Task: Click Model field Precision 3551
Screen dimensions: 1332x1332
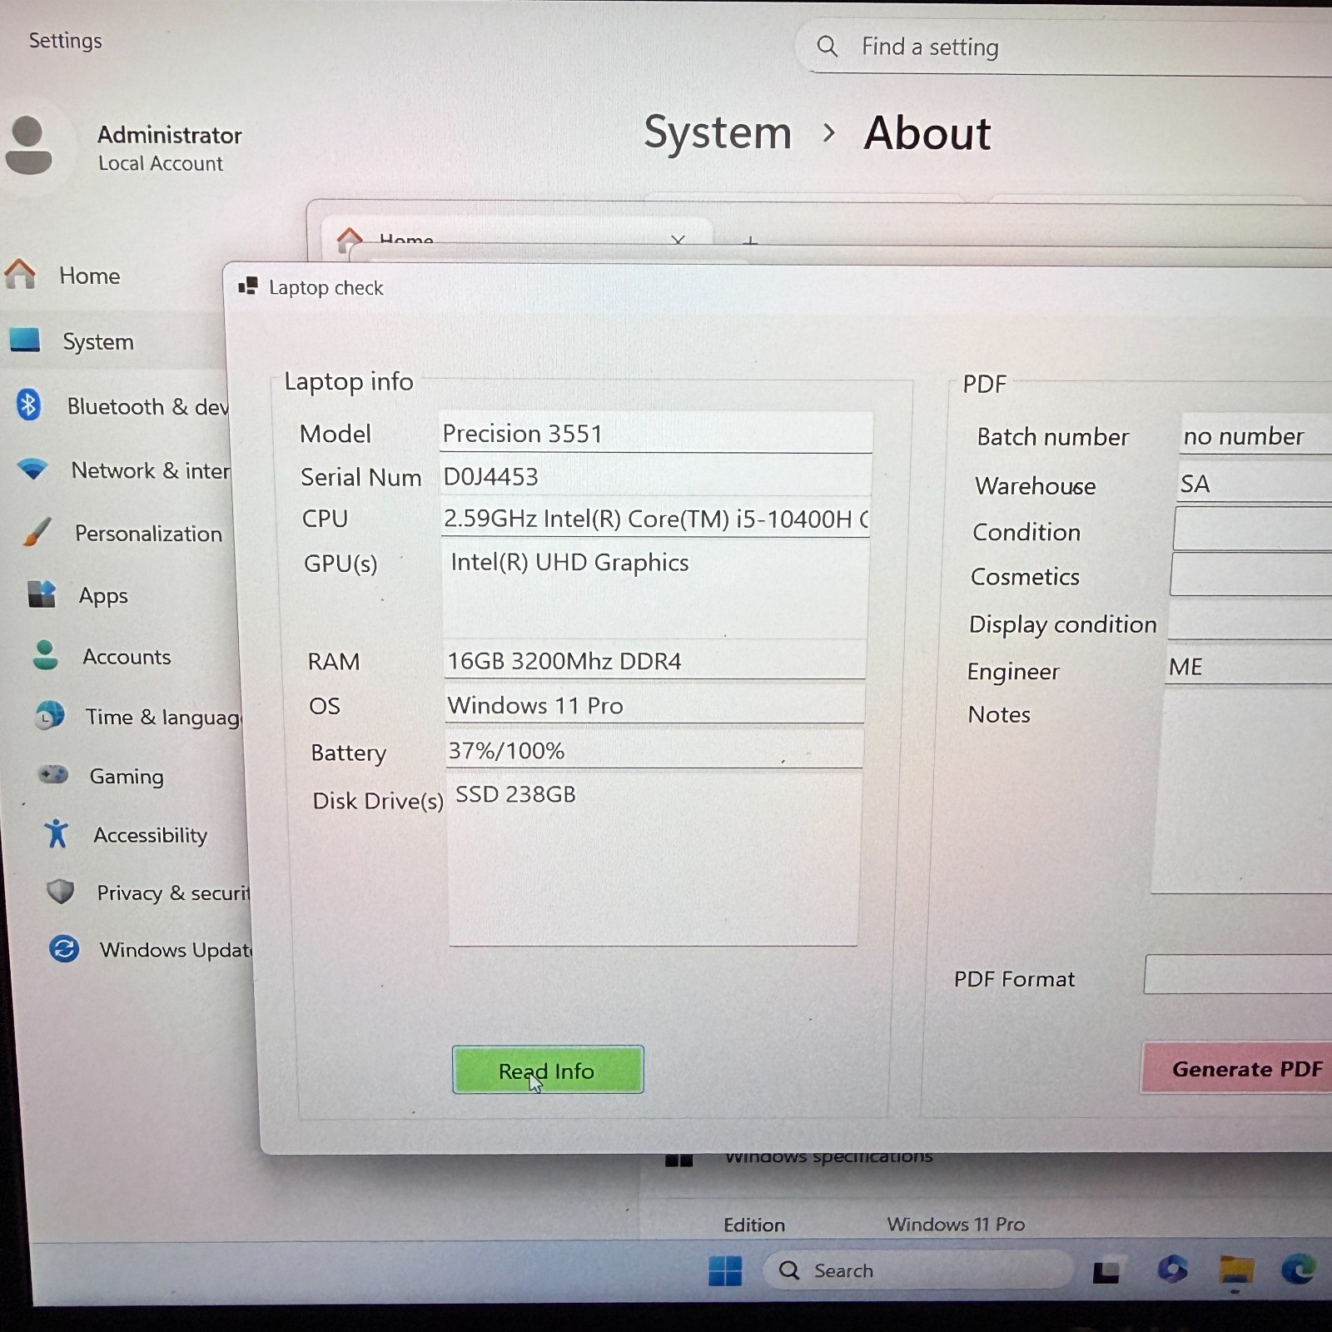Action: pos(656,432)
